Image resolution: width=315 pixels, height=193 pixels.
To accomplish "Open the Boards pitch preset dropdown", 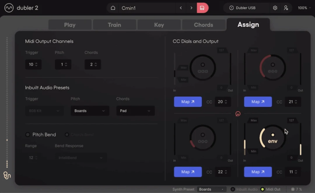I will [90, 111].
